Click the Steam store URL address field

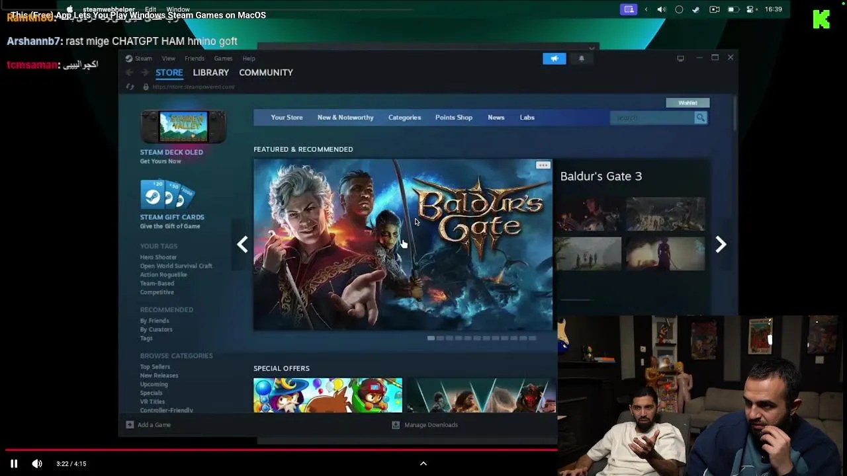(193, 87)
